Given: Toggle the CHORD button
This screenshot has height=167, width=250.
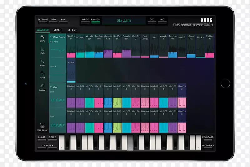Looking at the screenshot, I should [42, 138].
